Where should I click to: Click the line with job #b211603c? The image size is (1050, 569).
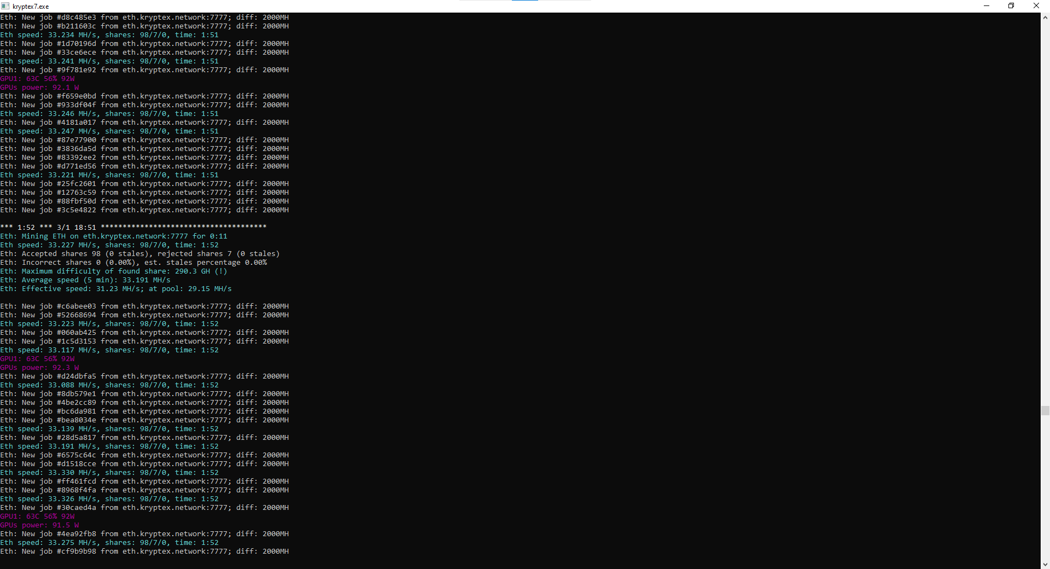tap(144, 26)
